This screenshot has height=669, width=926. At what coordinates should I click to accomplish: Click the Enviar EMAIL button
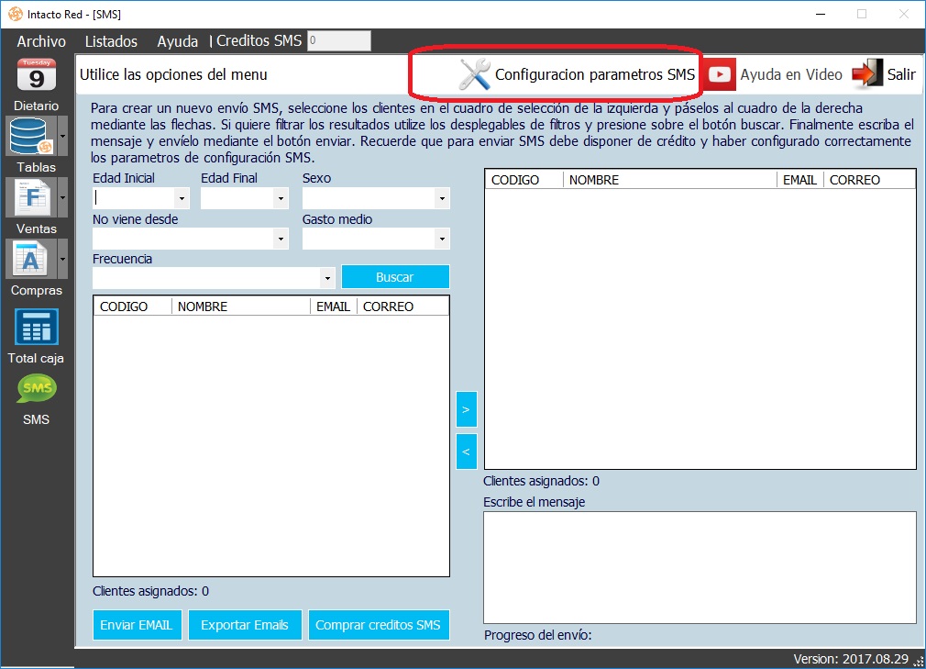click(x=136, y=625)
